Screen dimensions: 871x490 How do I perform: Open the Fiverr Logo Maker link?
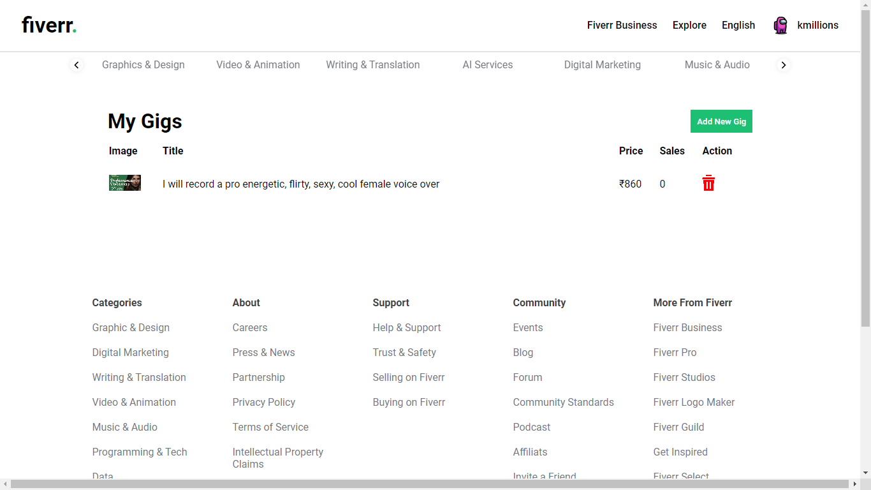click(x=694, y=402)
